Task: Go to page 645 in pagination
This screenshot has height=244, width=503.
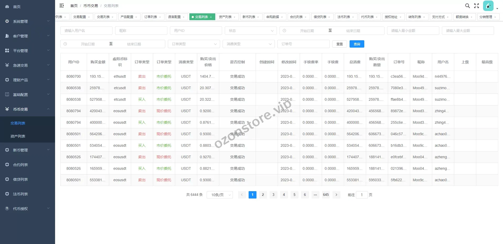Action: (326, 195)
